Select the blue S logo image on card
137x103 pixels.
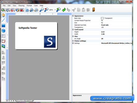50,42
